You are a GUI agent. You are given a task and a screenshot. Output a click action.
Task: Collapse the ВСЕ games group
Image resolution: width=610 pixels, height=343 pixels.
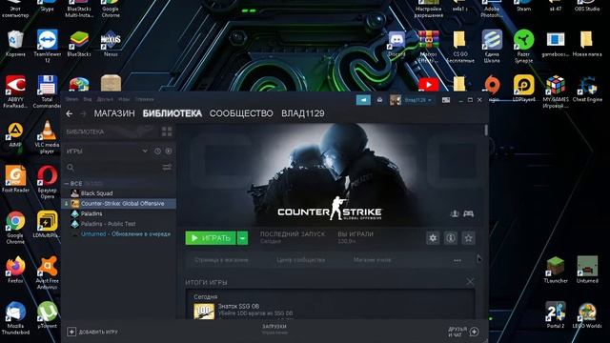pyautogui.click(x=67, y=183)
